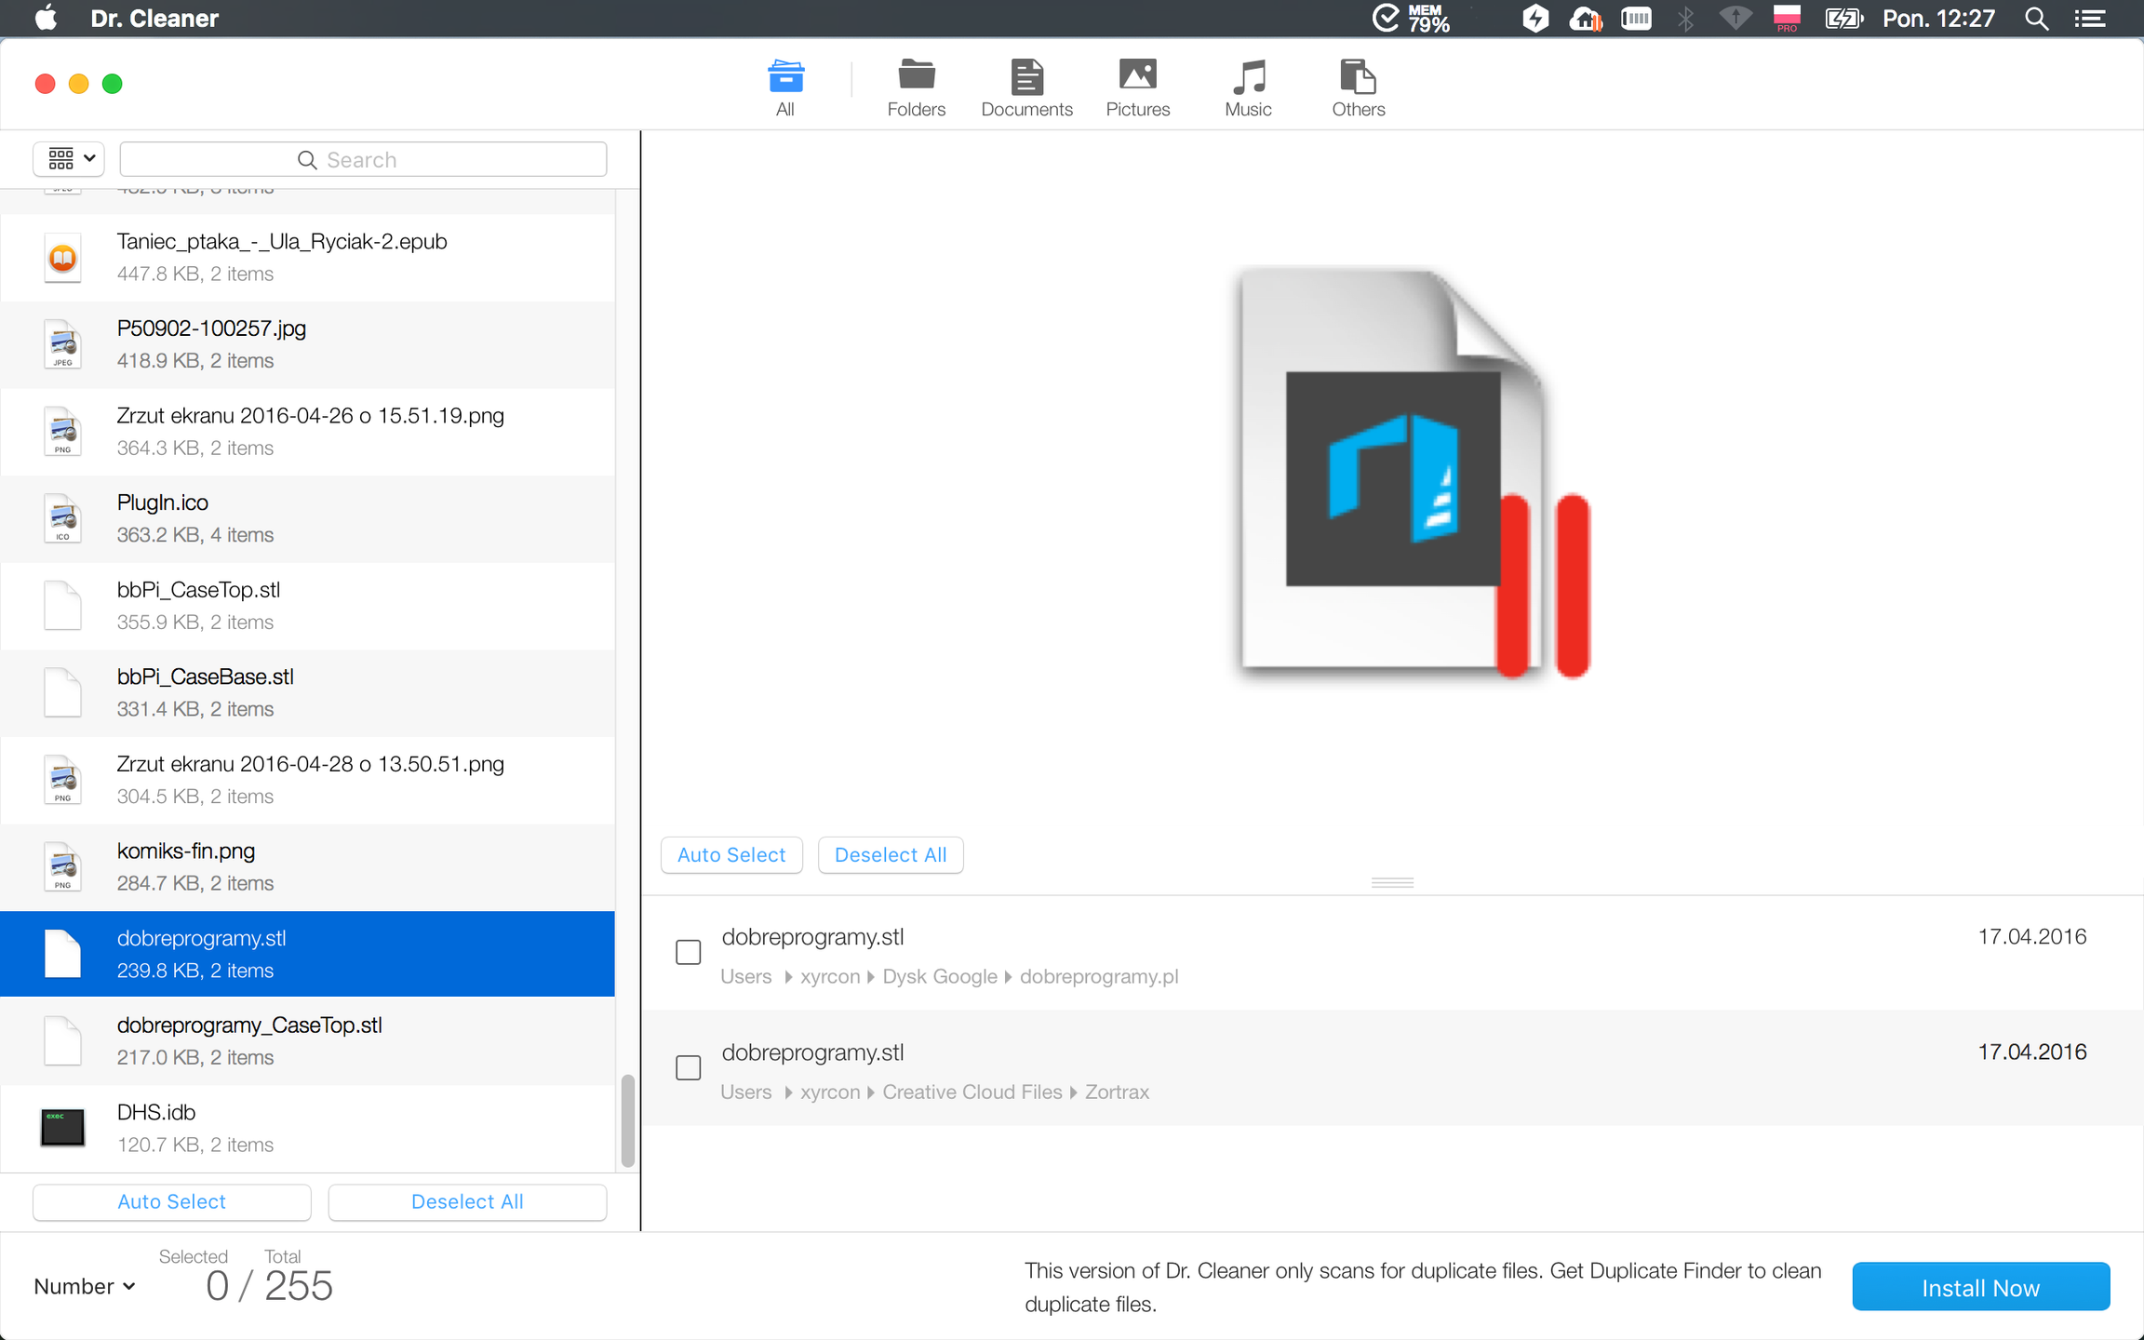Click the PNG icon for komiks-fin.png
Image resolution: width=2144 pixels, height=1340 pixels.
pos(62,867)
